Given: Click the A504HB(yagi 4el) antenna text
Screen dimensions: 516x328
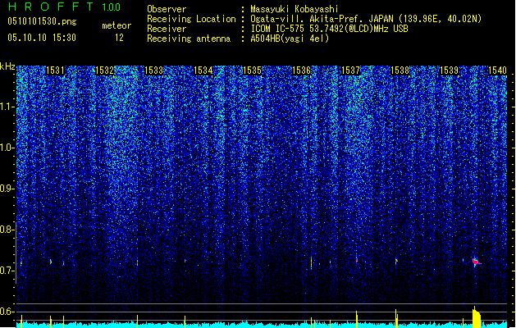Looking at the screenshot, I should pyautogui.click(x=290, y=39).
